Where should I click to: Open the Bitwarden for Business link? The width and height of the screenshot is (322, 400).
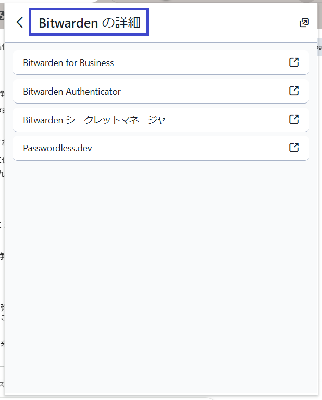click(68, 63)
